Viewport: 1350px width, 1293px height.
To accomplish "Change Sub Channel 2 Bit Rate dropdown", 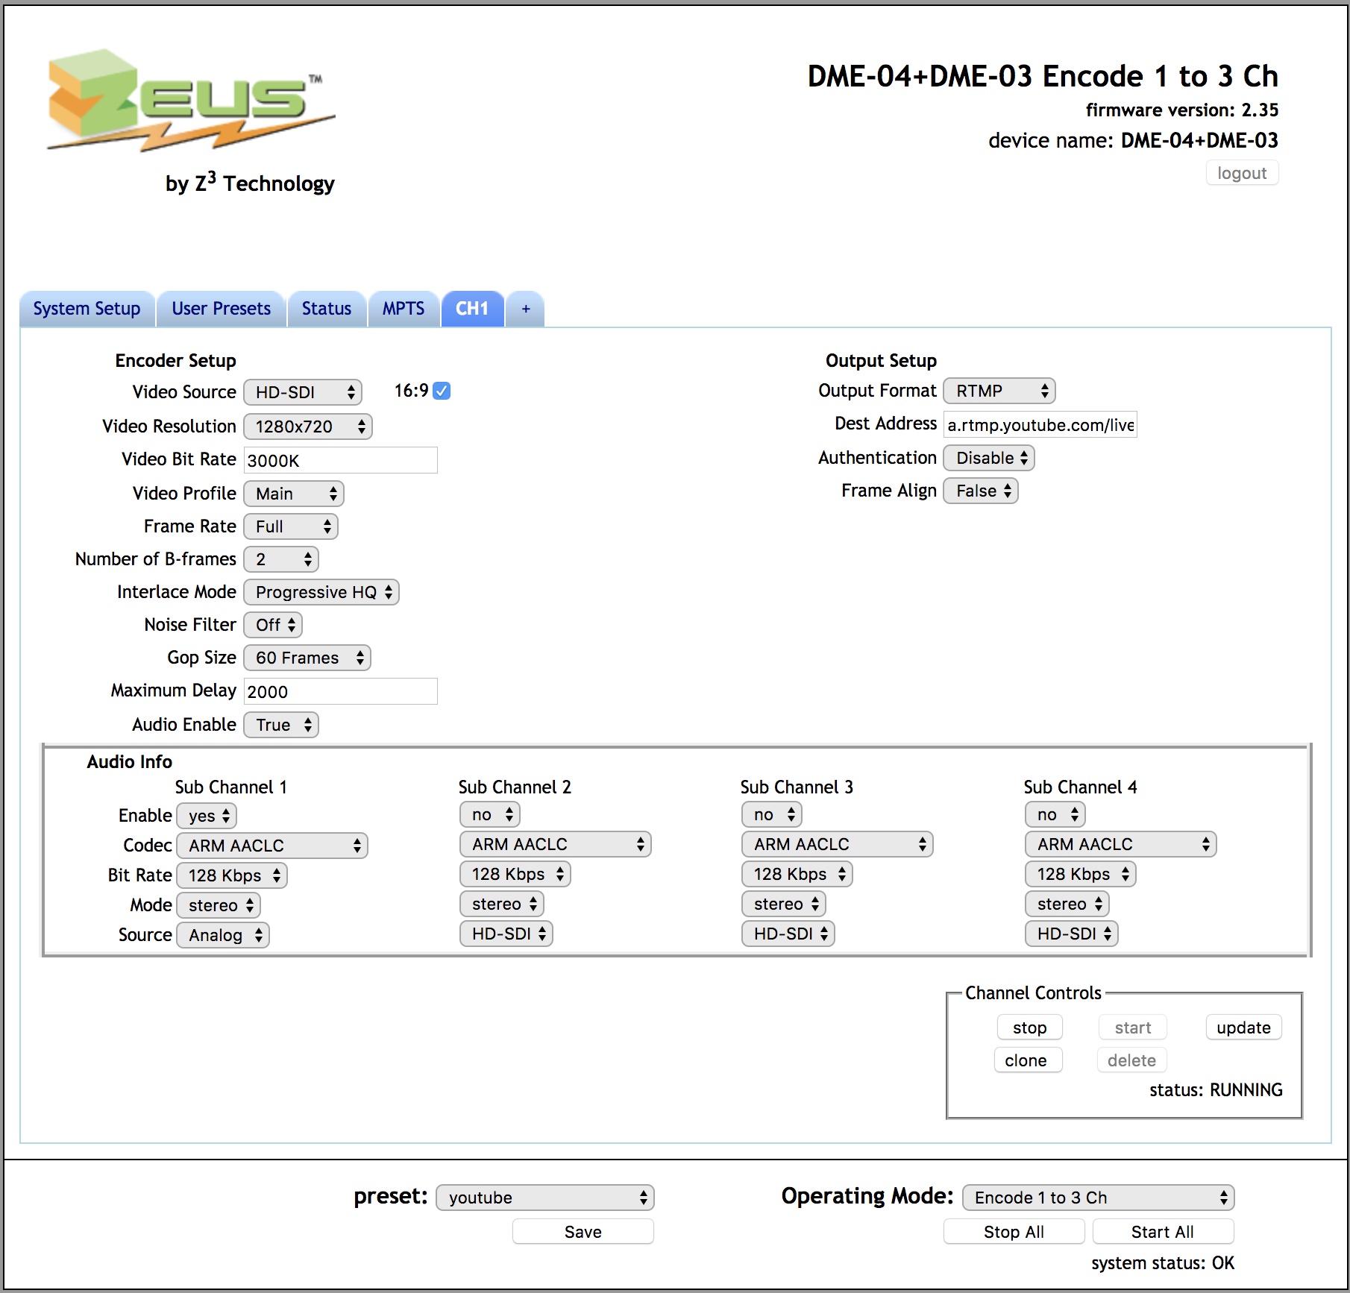I will [515, 874].
